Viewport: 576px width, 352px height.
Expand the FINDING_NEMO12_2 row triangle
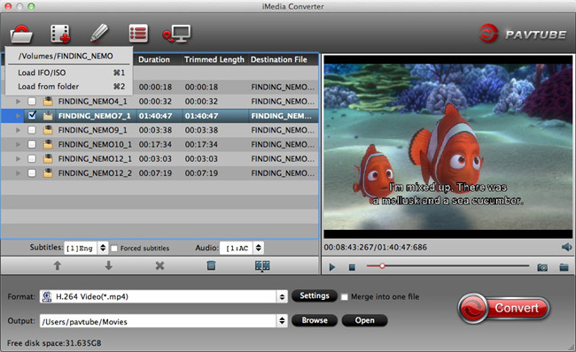coord(18,173)
